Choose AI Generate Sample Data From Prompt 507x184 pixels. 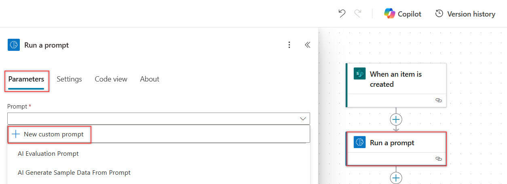click(74, 173)
